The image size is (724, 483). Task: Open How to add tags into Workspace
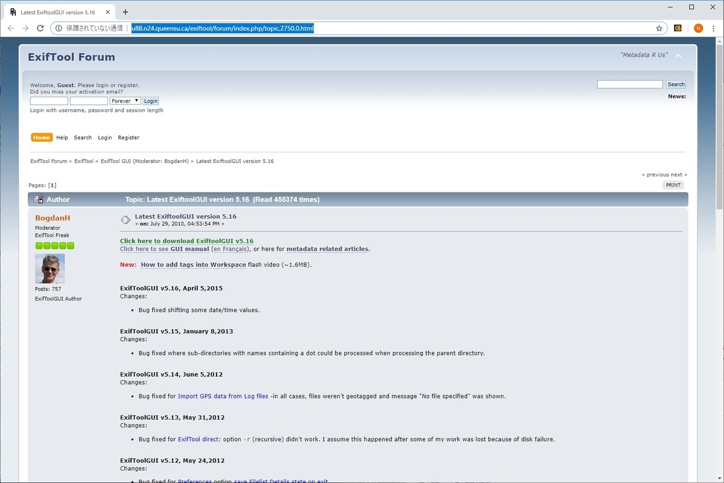193,264
